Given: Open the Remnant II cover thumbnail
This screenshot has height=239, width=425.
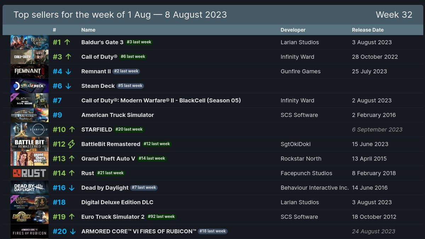Looking at the screenshot, I should 29,71.
